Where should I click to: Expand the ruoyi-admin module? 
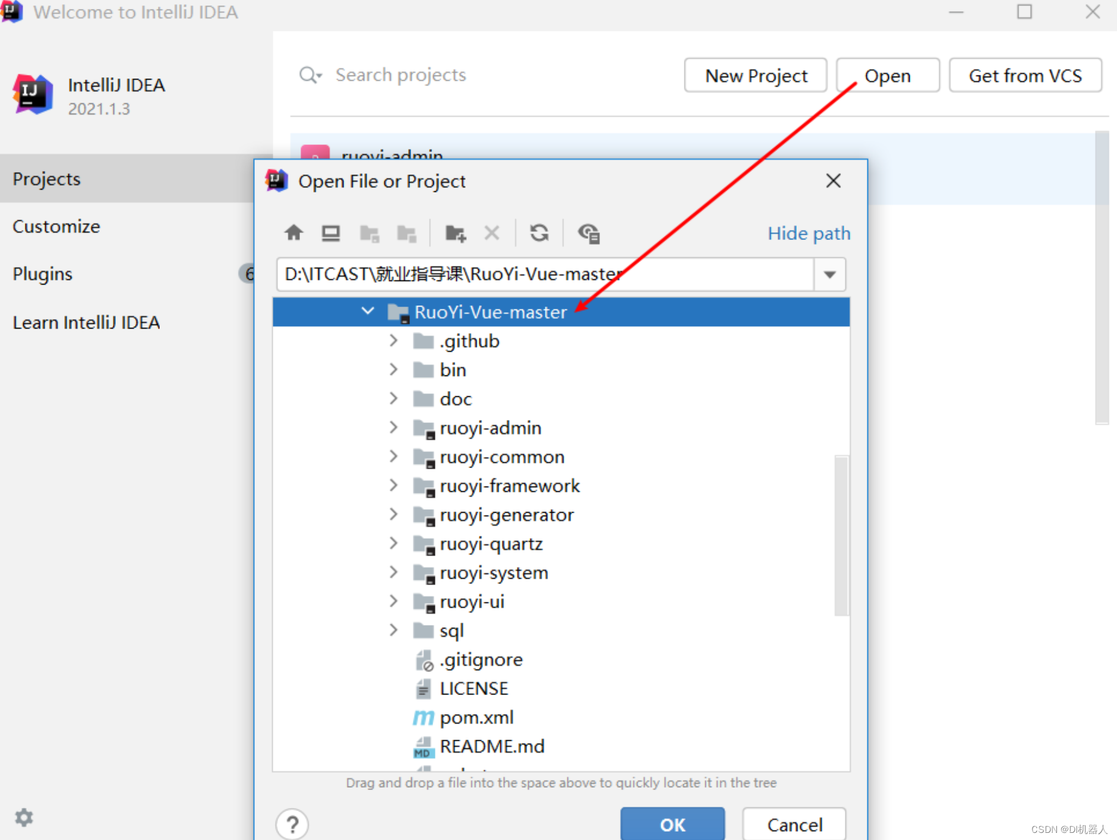coord(393,427)
